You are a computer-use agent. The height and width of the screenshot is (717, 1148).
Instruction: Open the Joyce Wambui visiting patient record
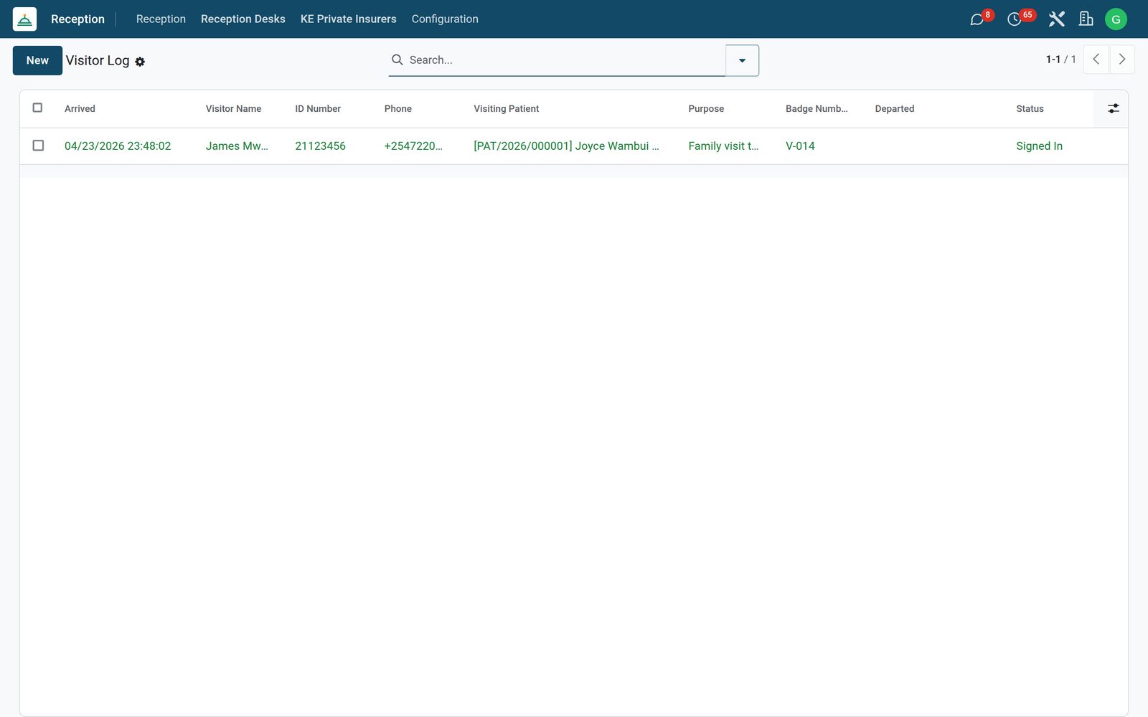566,146
